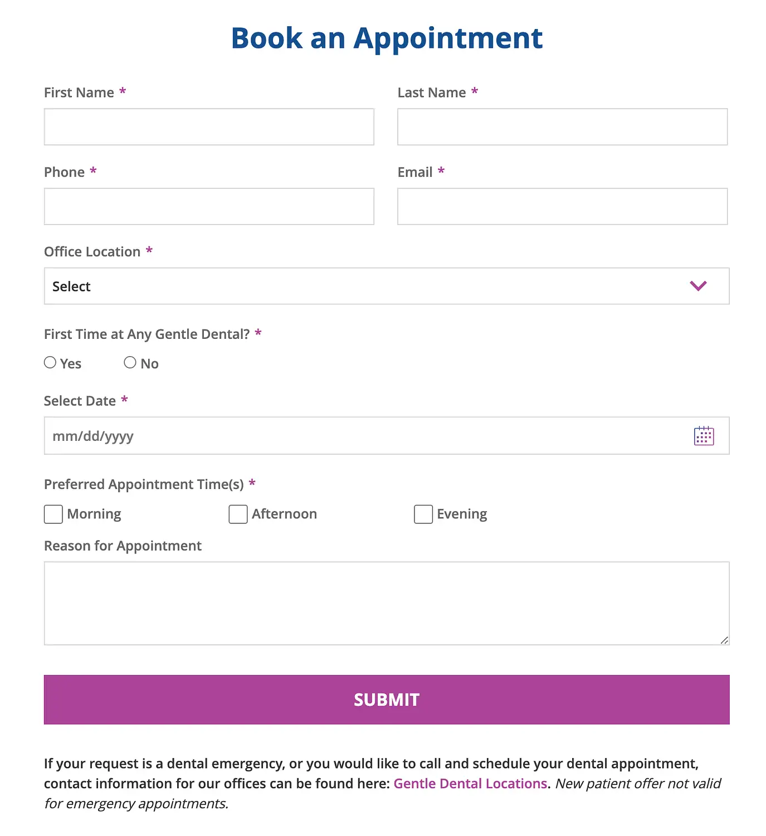Click into the Phone input field
The width and height of the screenshot is (766, 836).
point(209,206)
